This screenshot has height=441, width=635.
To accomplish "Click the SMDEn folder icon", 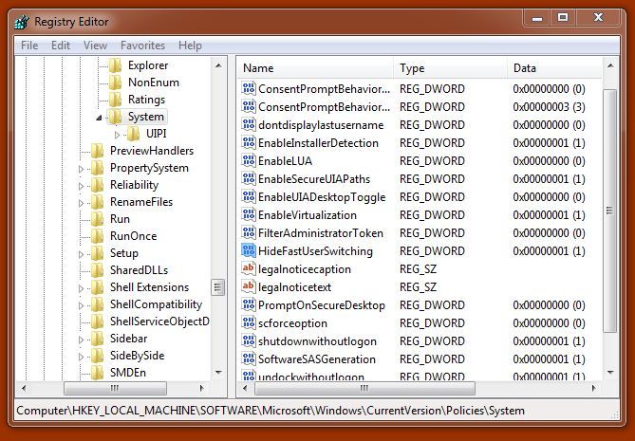I will click(97, 372).
